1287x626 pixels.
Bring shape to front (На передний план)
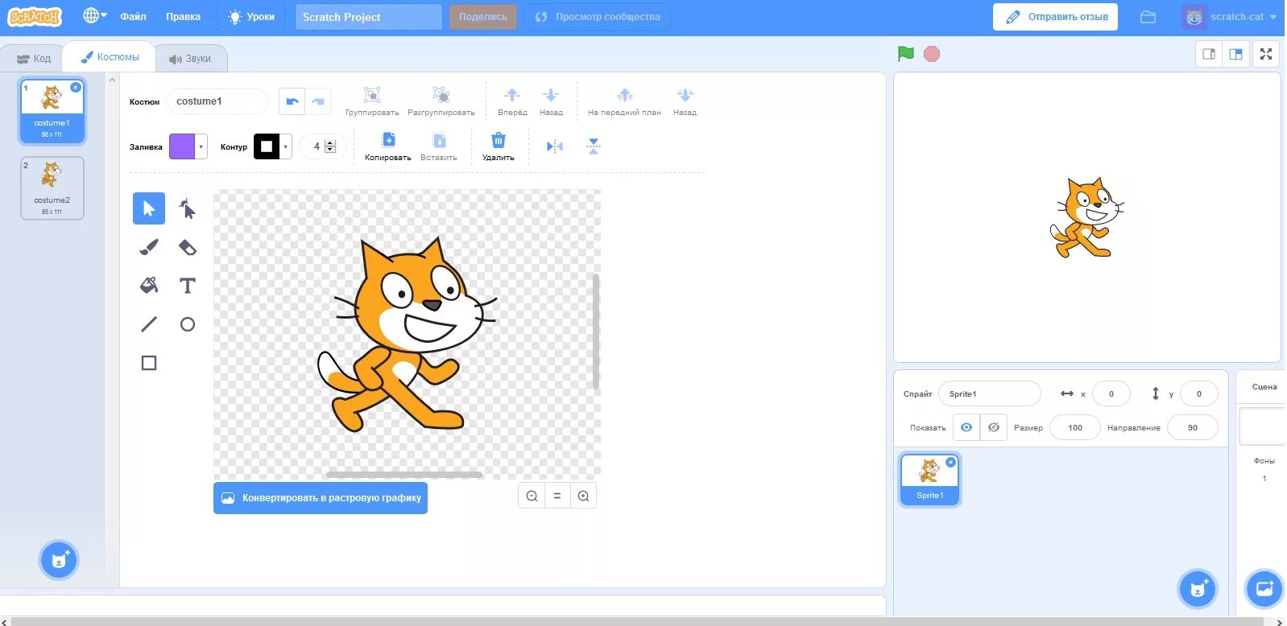point(624,95)
